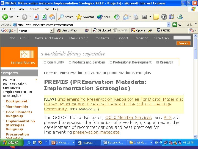Launch Internet Explorer from quick launch
This screenshot has width=198, height=149.
29,143
